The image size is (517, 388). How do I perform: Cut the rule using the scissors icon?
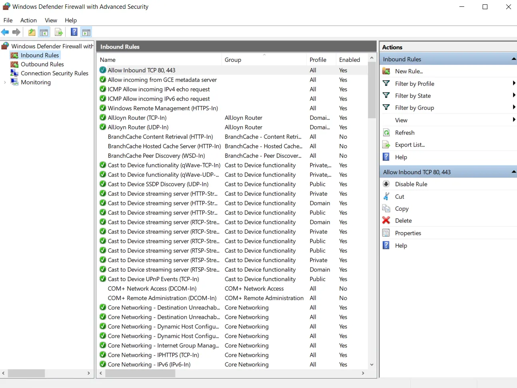click(x=386, y=196)
